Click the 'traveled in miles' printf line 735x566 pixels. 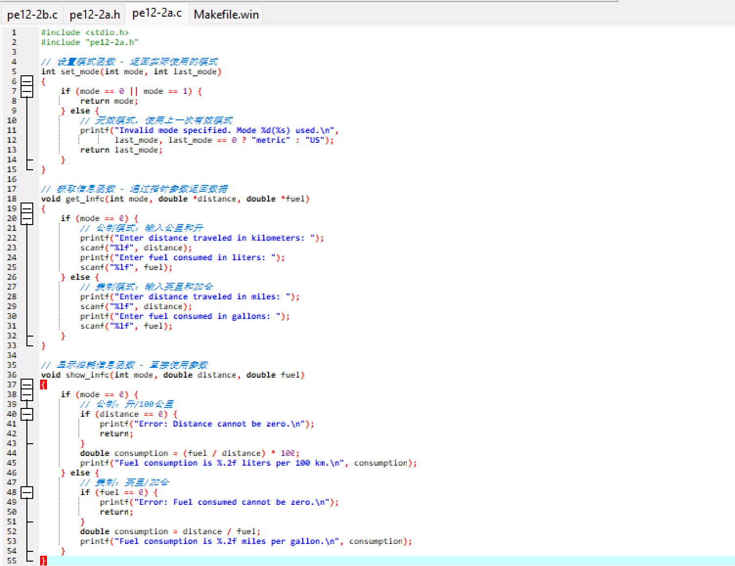click(x=190, y=297)
